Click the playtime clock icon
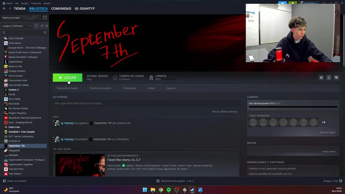The image size is (345, 194). pos(115,78)
